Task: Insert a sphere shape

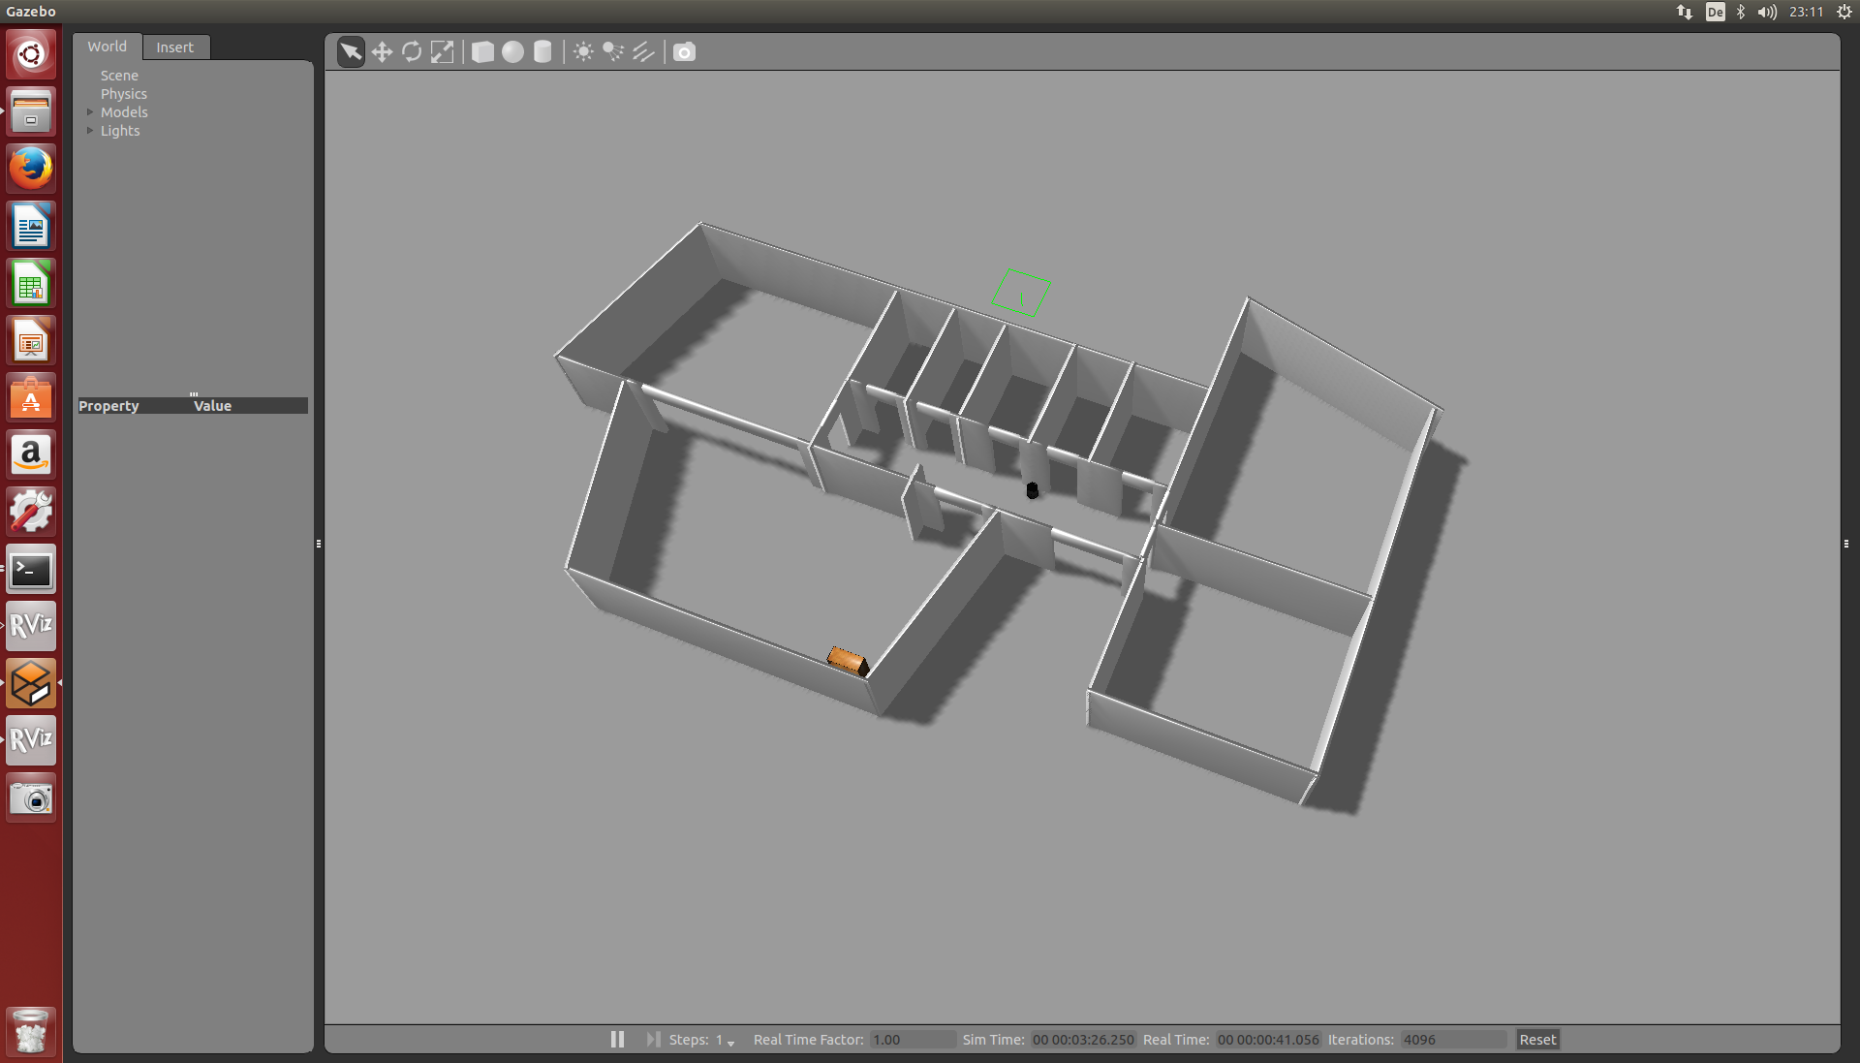Action: (512, 51)
